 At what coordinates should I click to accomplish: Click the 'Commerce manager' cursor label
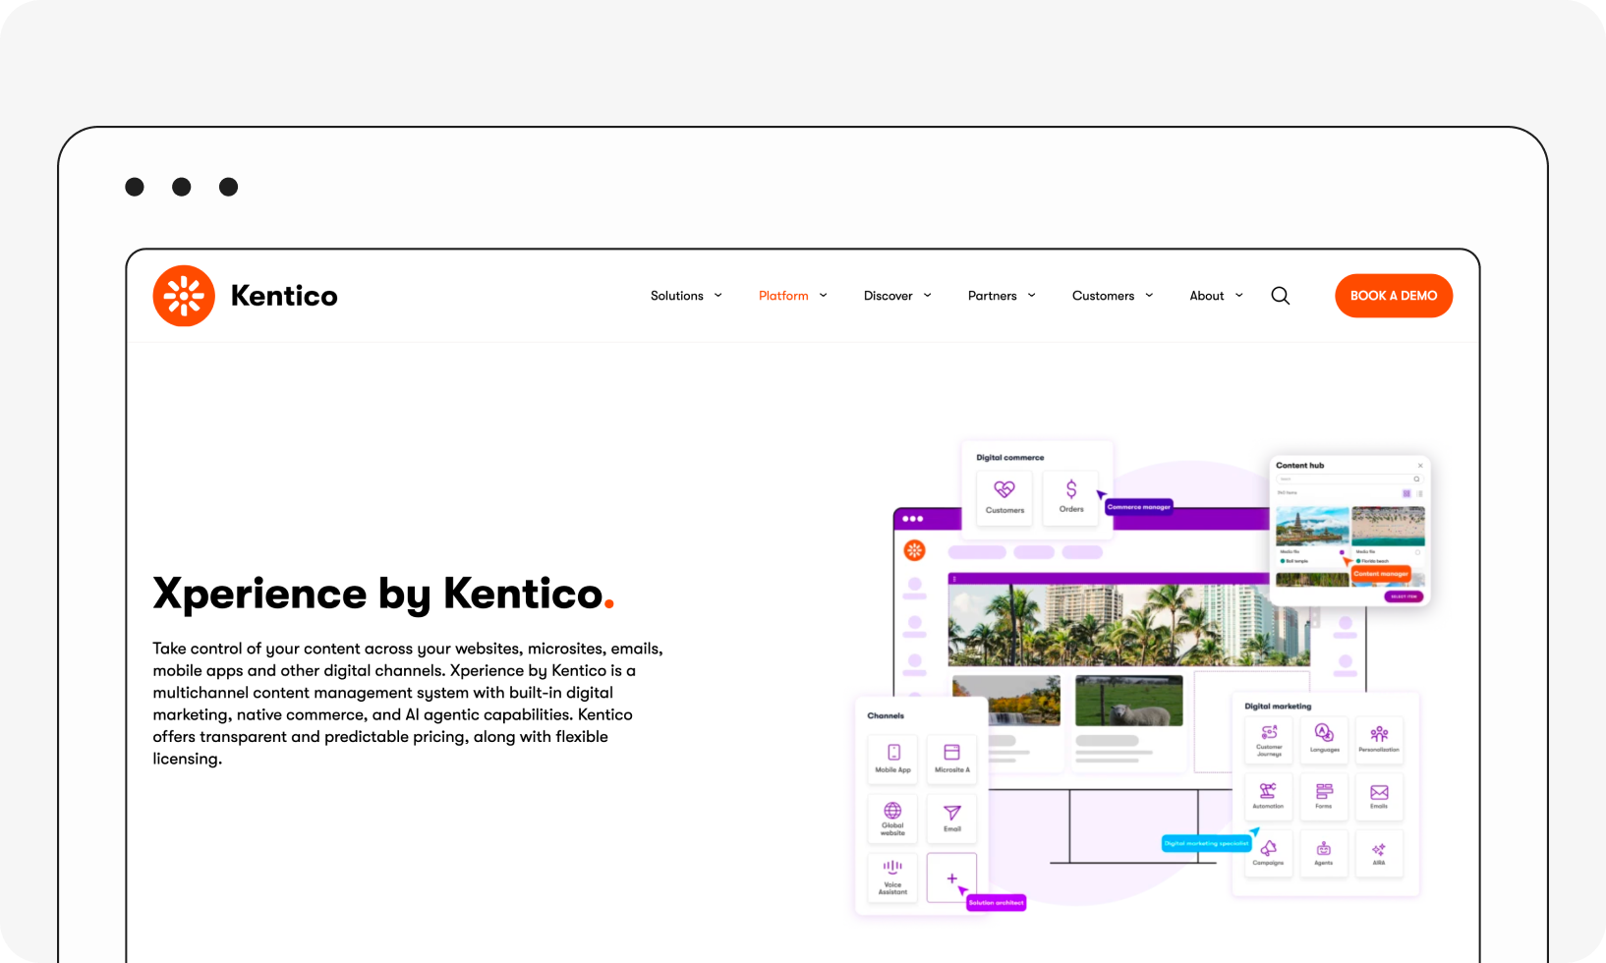click(1139, 507)
